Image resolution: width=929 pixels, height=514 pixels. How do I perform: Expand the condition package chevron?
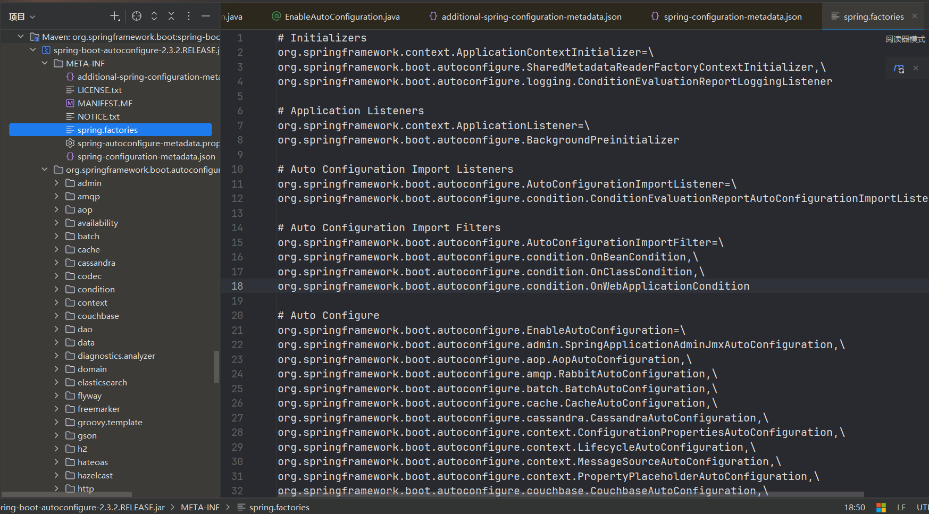tap(56, 289)
